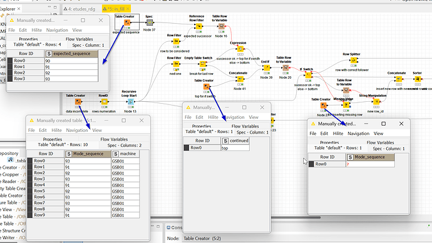Click the Table Row to Variable node above String Manipulation

346,90
